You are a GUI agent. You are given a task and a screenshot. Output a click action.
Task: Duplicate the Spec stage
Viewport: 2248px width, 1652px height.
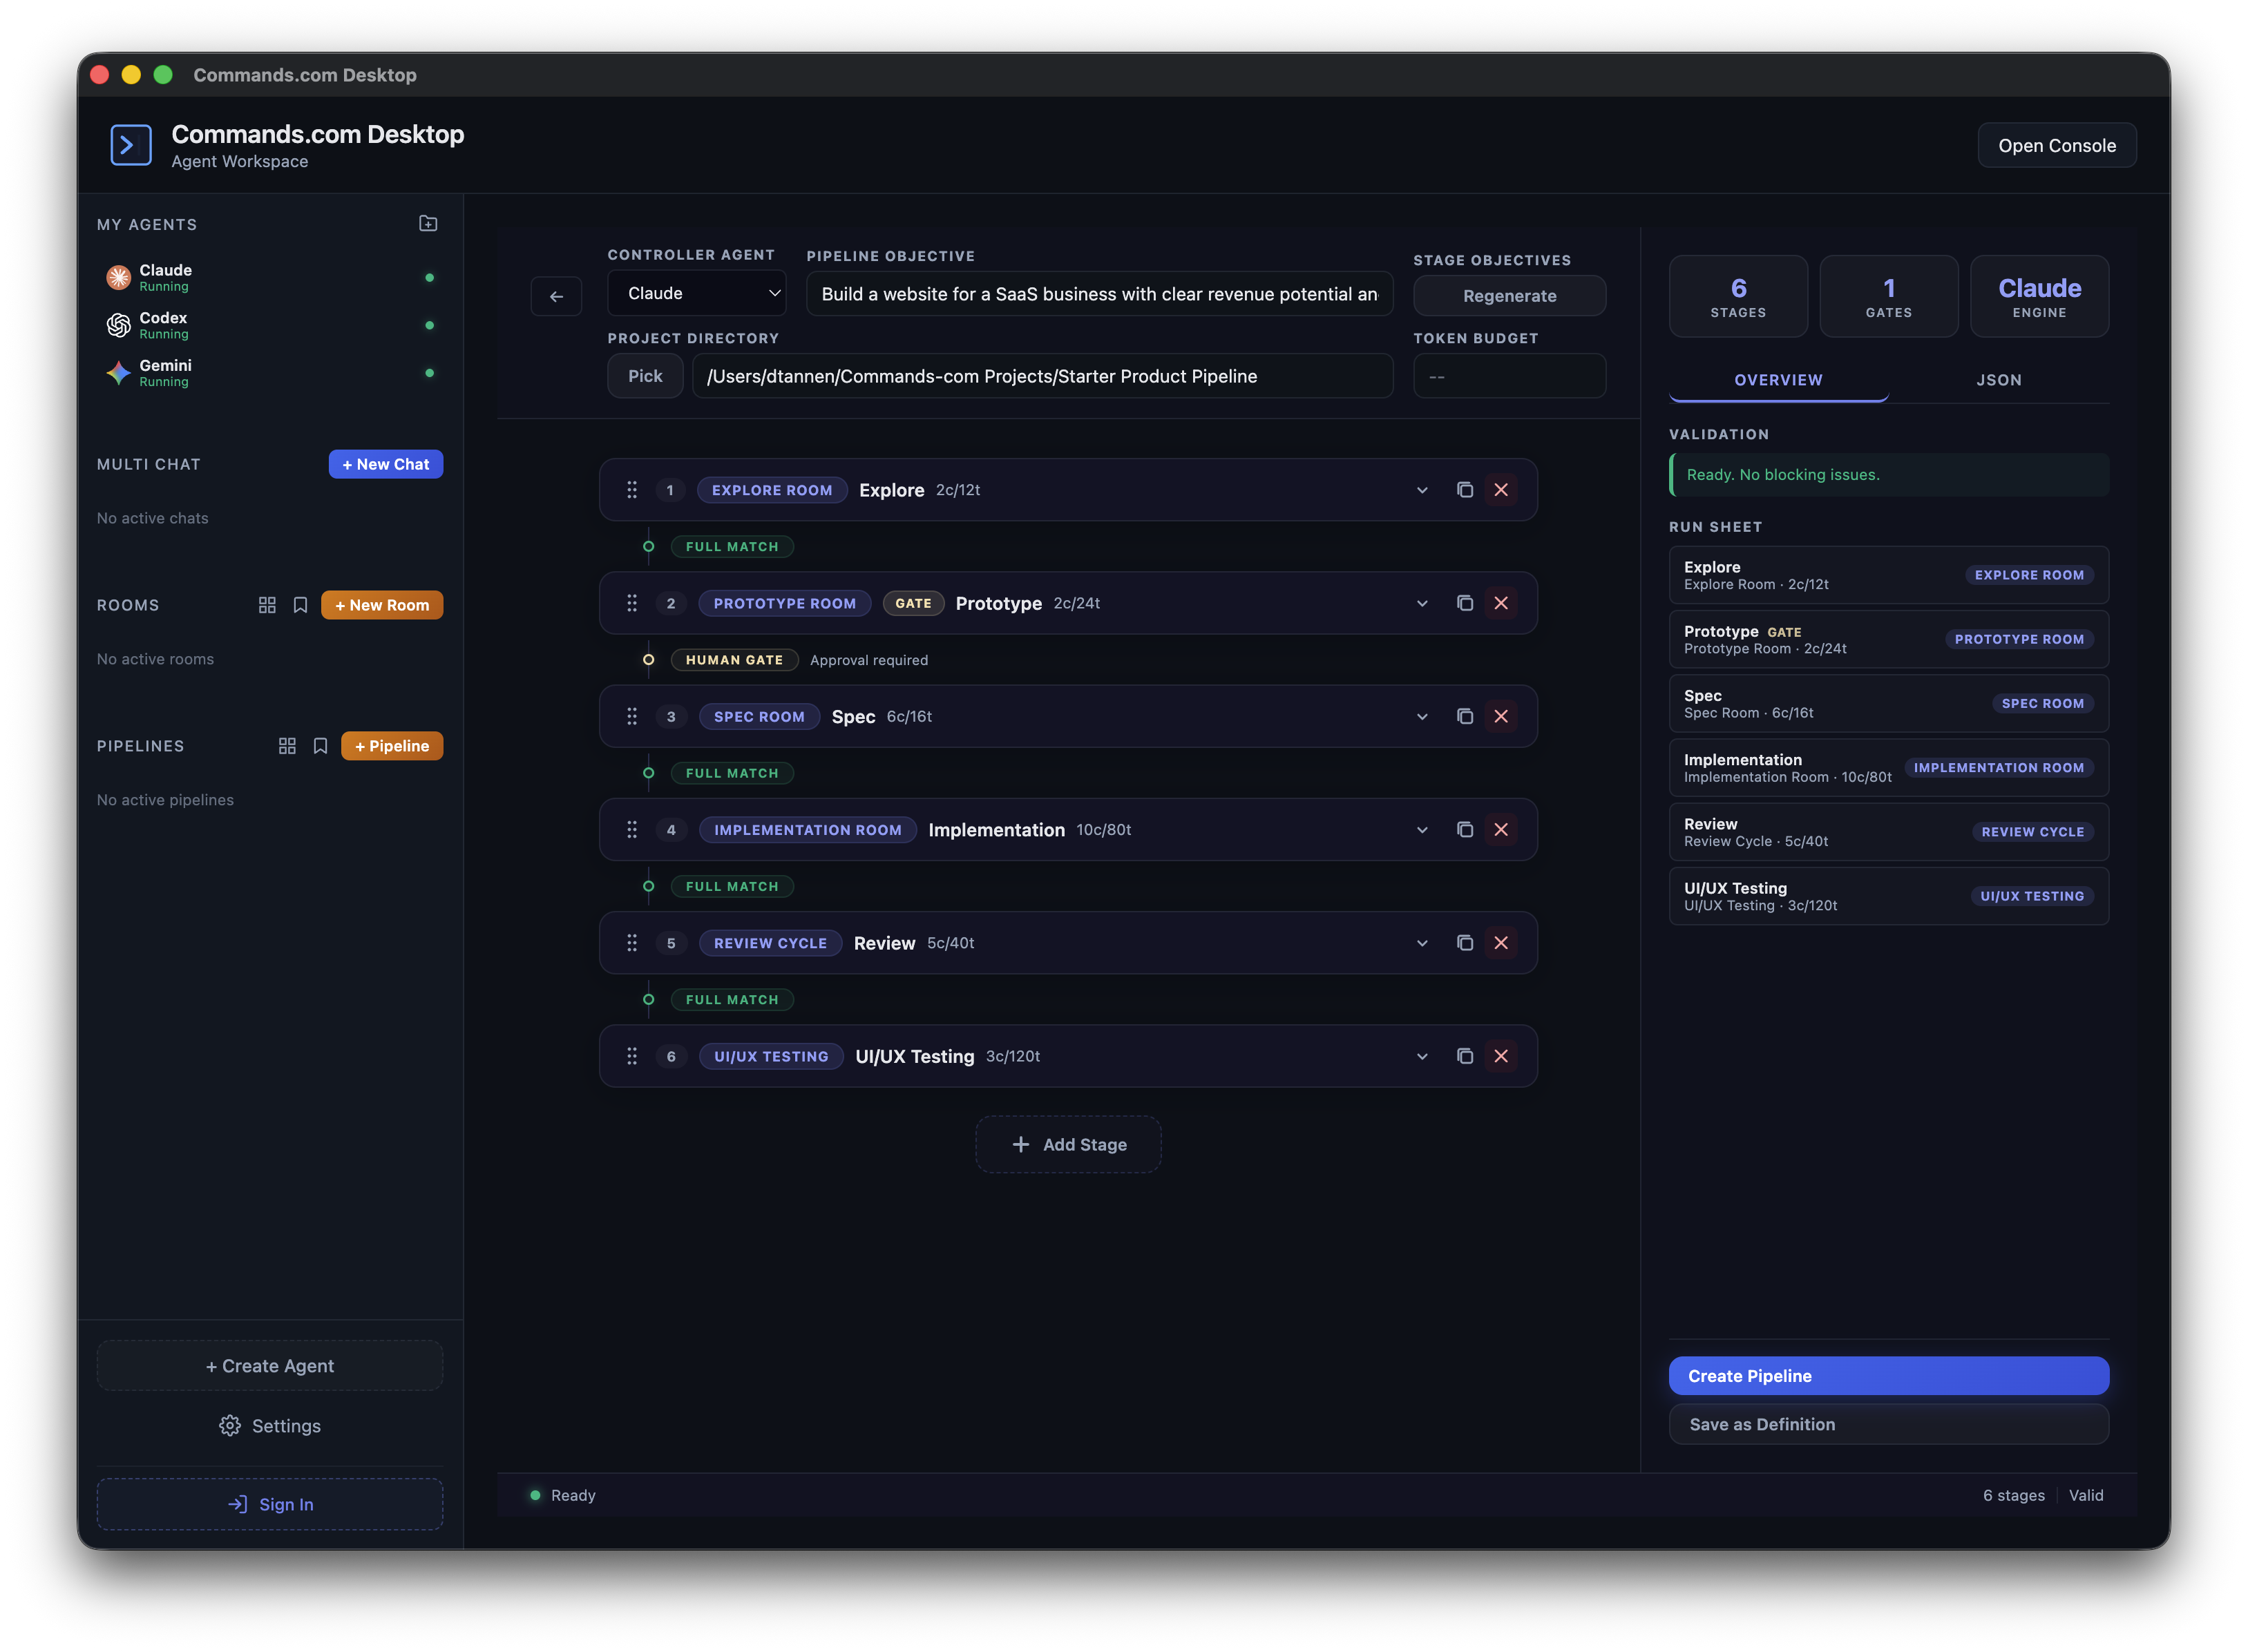1465,716
